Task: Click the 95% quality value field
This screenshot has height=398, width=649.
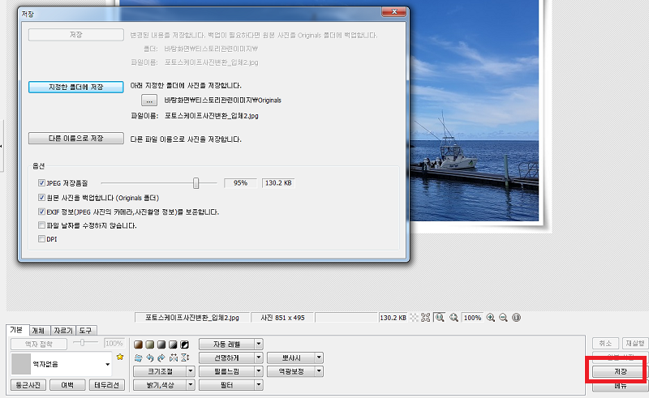Action: click(240, 183)
